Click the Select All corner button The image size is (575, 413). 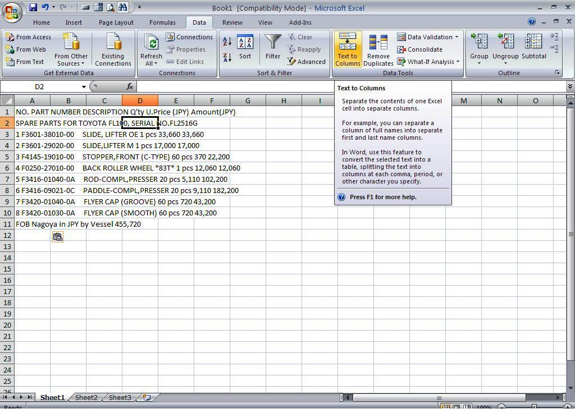(7, 100)
